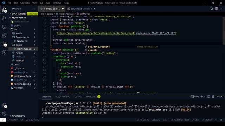
Task: Collapse the Components folder
Action: click(x=24, y=37)
